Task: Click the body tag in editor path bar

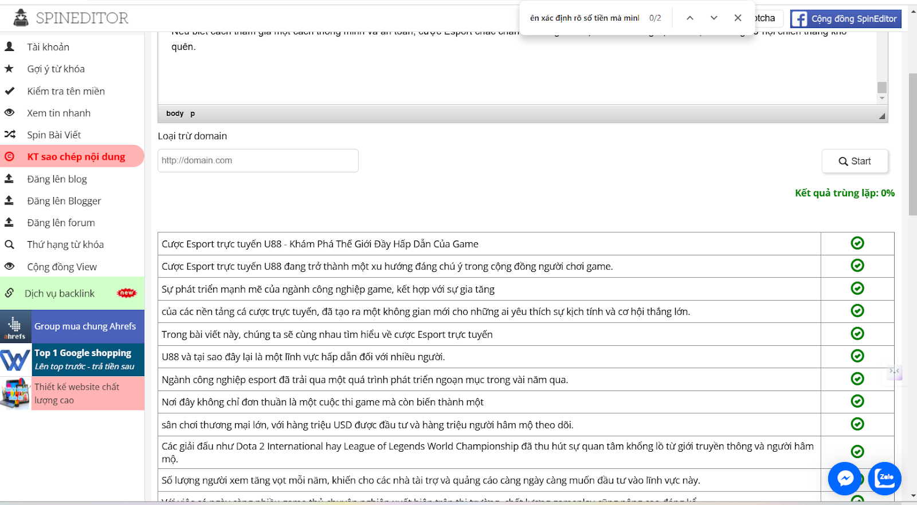Action: [175, 113]
